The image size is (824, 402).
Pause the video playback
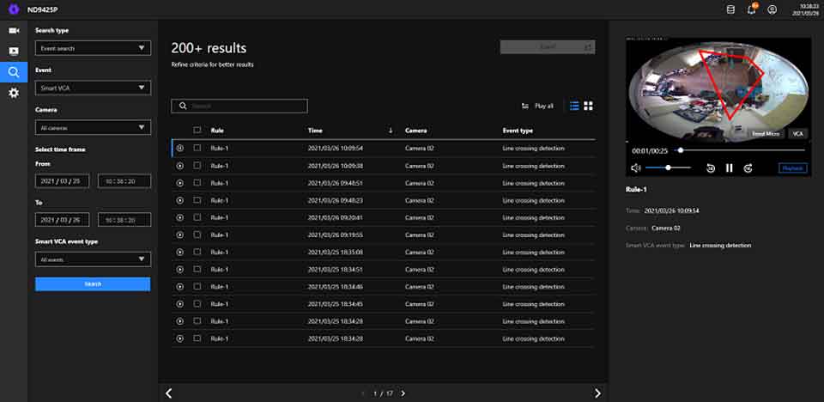click(x=730, y=167)
